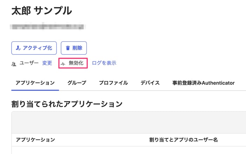Delete the user with the 削除 label
This screenshot has width=246, height=154.
click(x=77, y=48)
